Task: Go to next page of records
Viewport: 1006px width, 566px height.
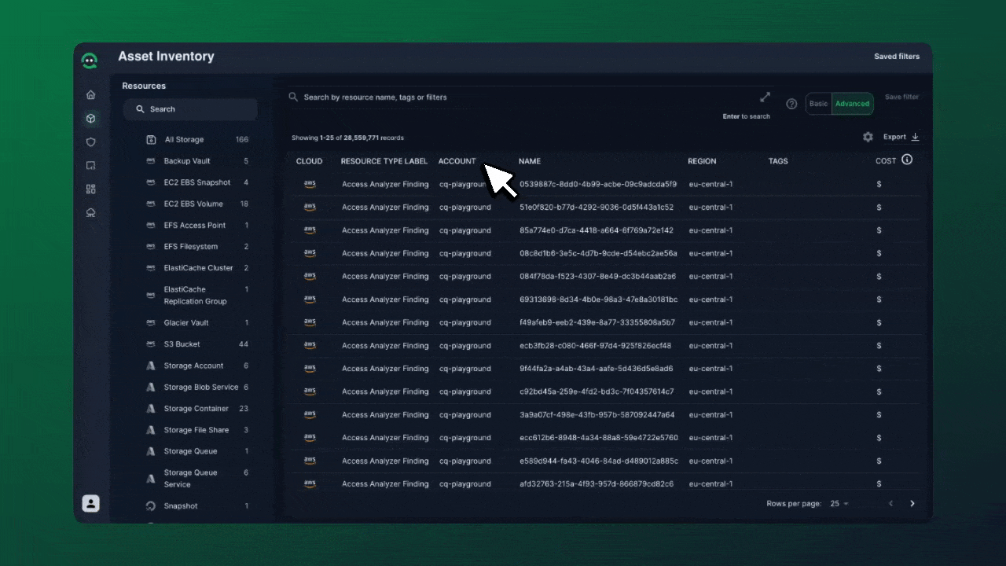Action: click(912, 504)
